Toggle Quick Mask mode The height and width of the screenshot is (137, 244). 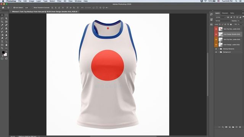tap(2, 59)
